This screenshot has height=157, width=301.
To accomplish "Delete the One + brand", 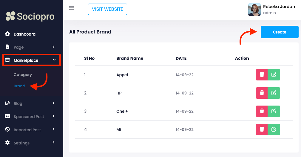I will (x=262, y=111).
